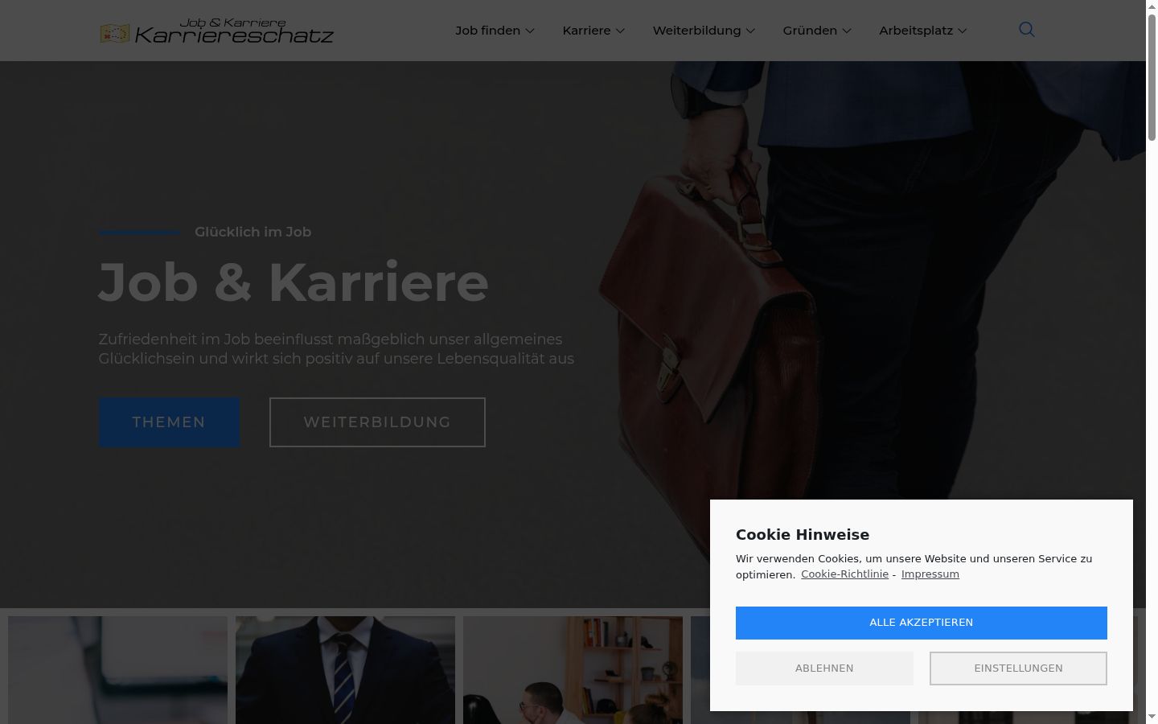The image size is (1158, 724).
Task: Accept all cookies with ALLE AKZEPTIEREN
Action: click(x=922, y=623)
